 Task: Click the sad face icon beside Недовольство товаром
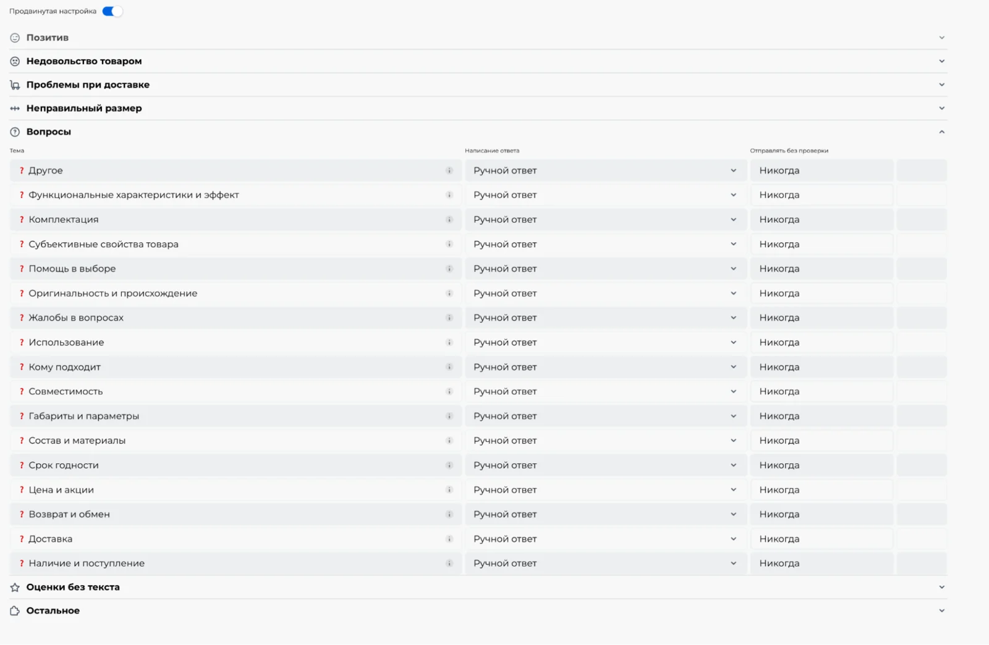(x=15, y=61)
